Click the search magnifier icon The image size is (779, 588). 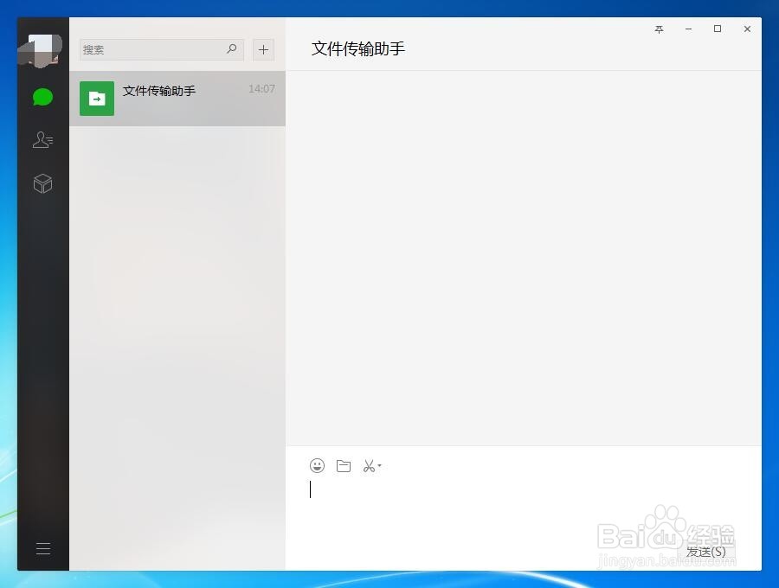[231, 49]
